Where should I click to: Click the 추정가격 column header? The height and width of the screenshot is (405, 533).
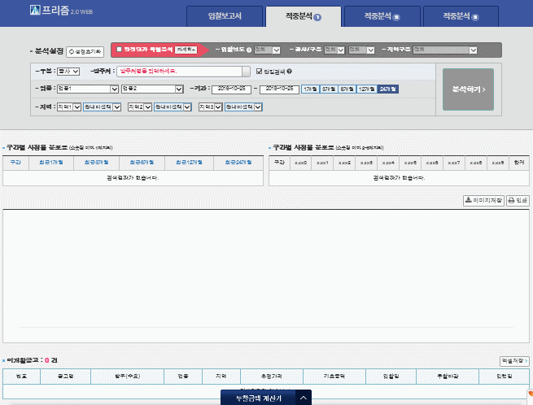point(272,377)
